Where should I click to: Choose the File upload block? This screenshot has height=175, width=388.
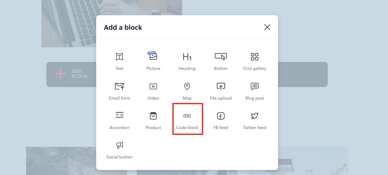pos(221,91)
